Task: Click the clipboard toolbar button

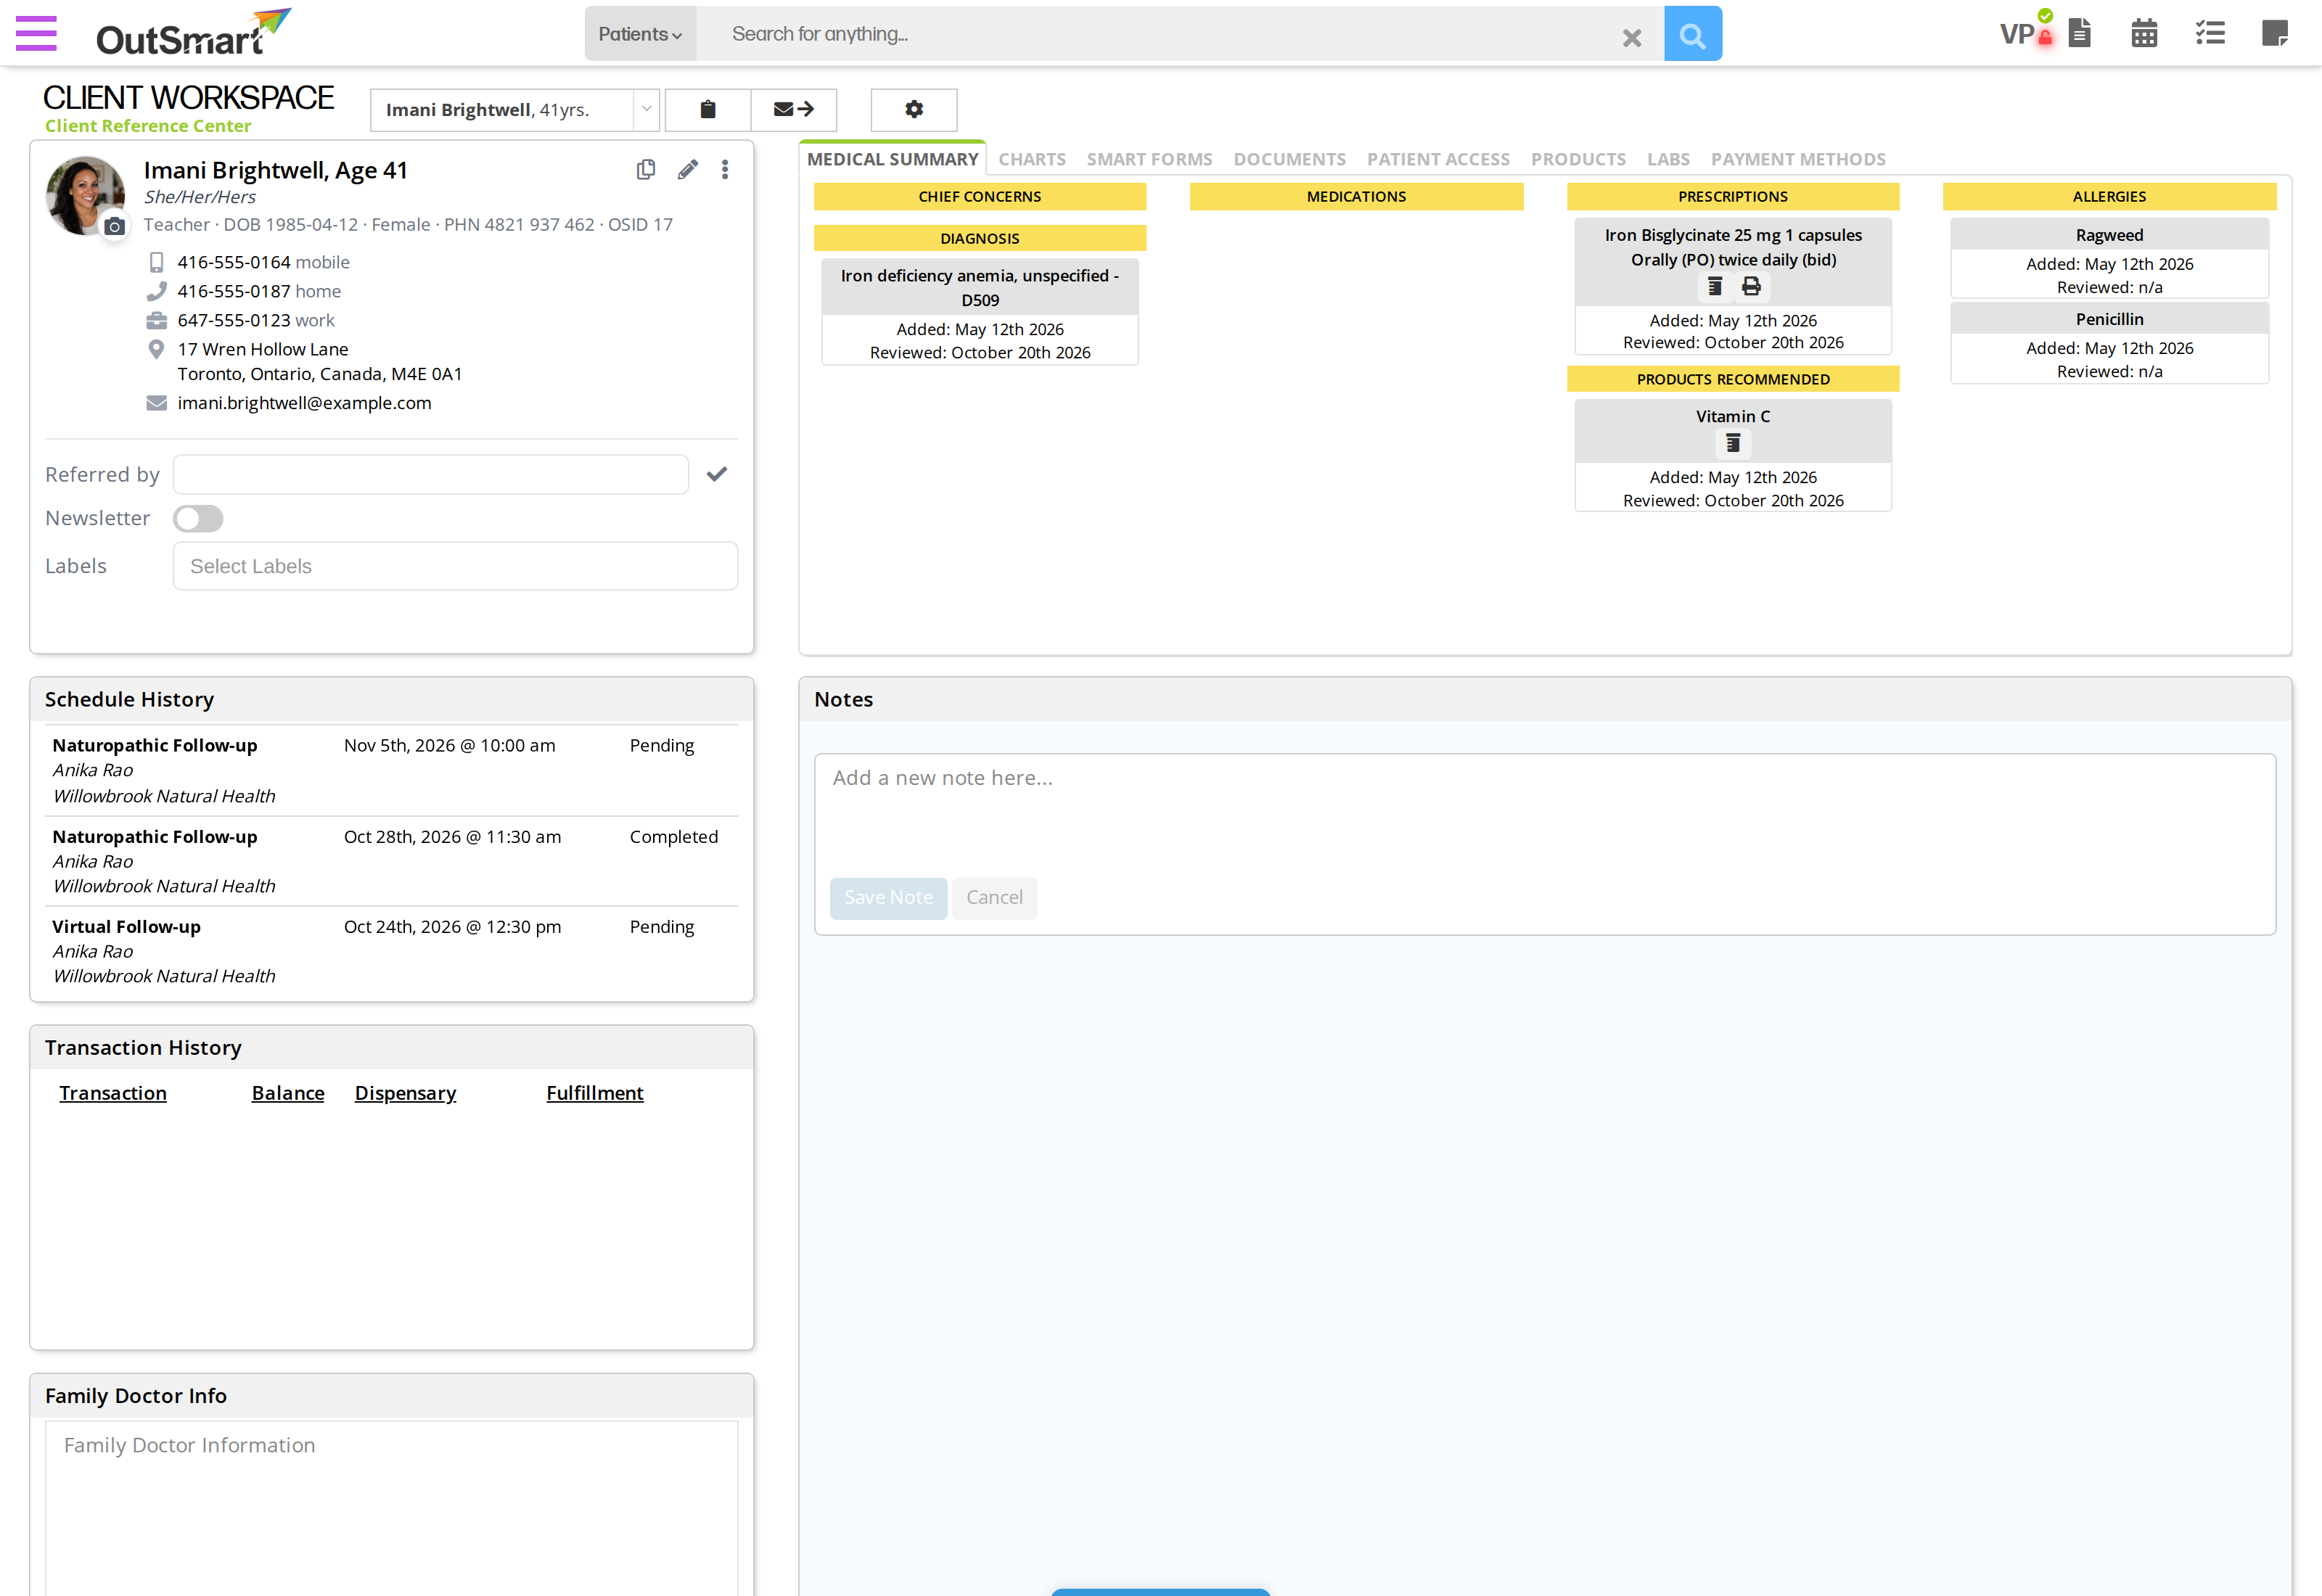Action: point(708,110)
